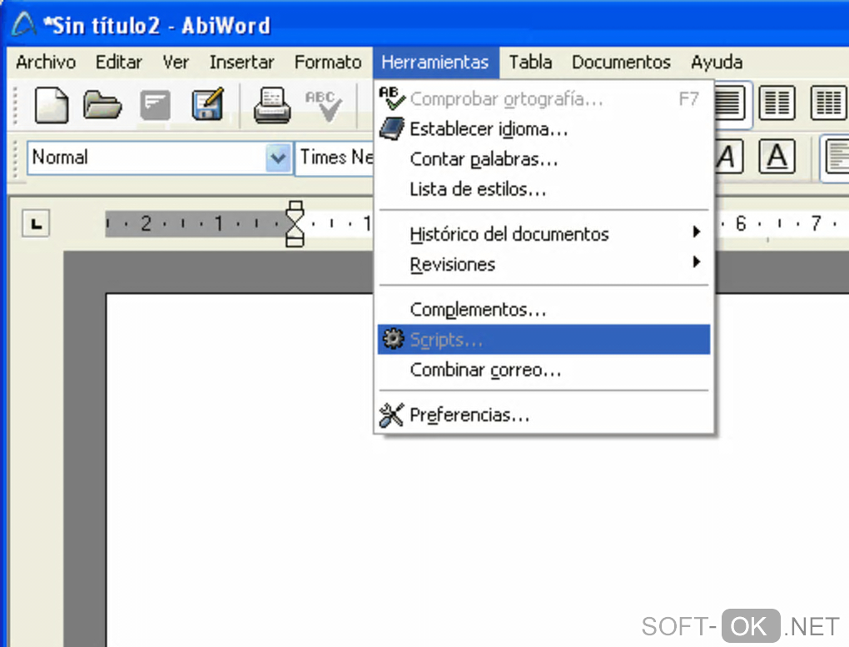This screenshot has width=849, height=647.
Task: Click the hourglass indent marker on ruler
Action: [x=295, y=224]
